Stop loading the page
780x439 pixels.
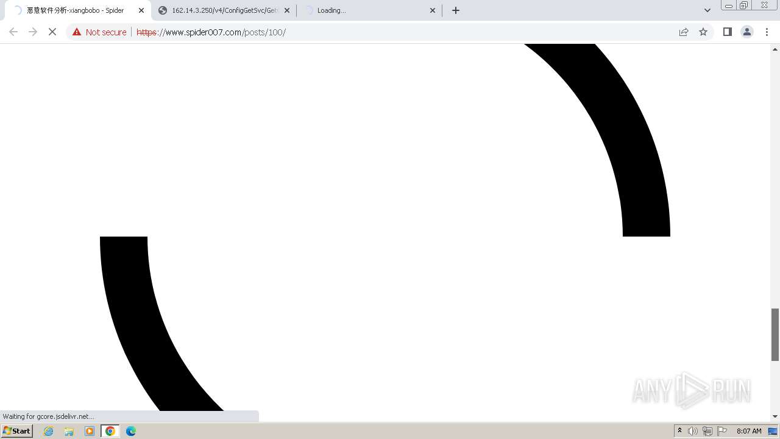(52, 32)
